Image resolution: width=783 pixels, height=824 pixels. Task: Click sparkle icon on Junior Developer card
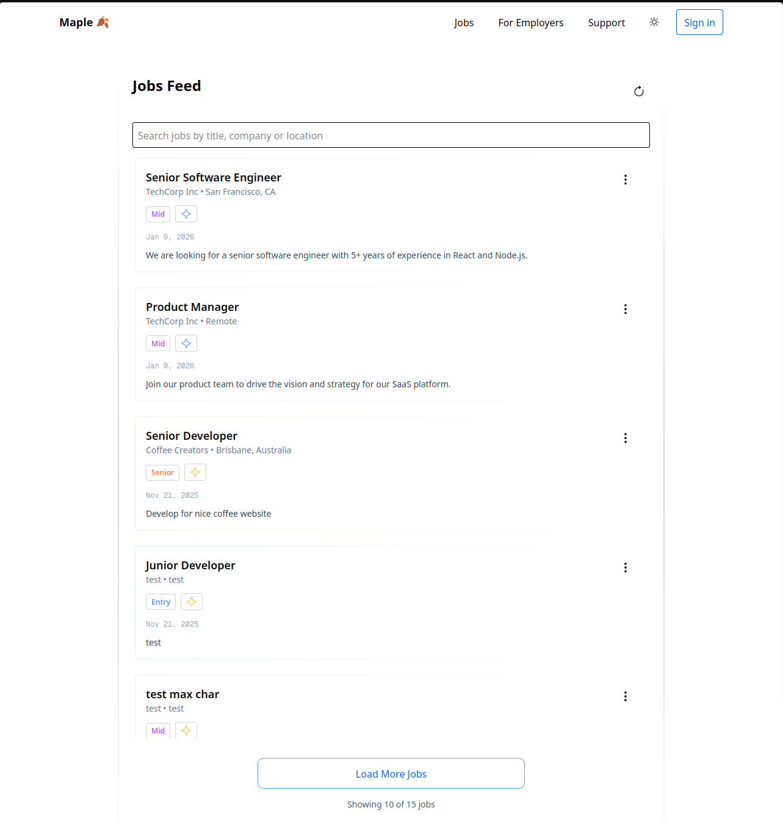192,602
